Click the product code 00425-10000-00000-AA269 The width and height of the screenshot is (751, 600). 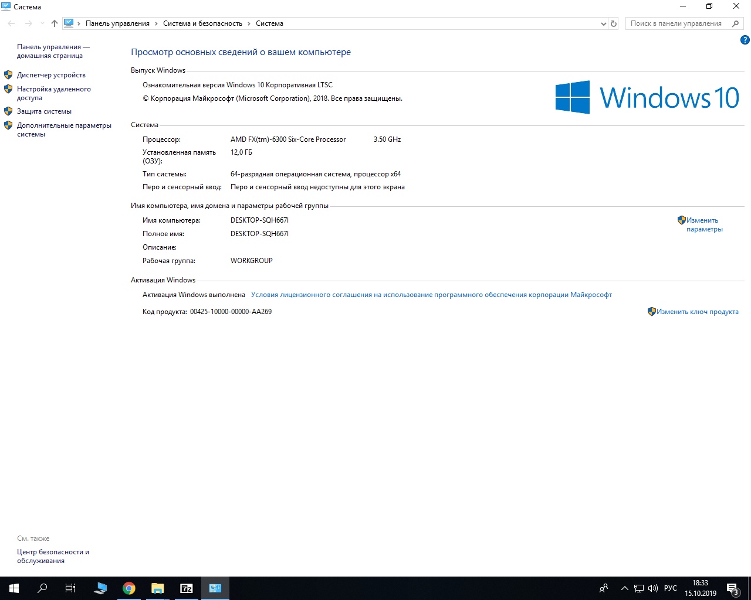[231, 312]
